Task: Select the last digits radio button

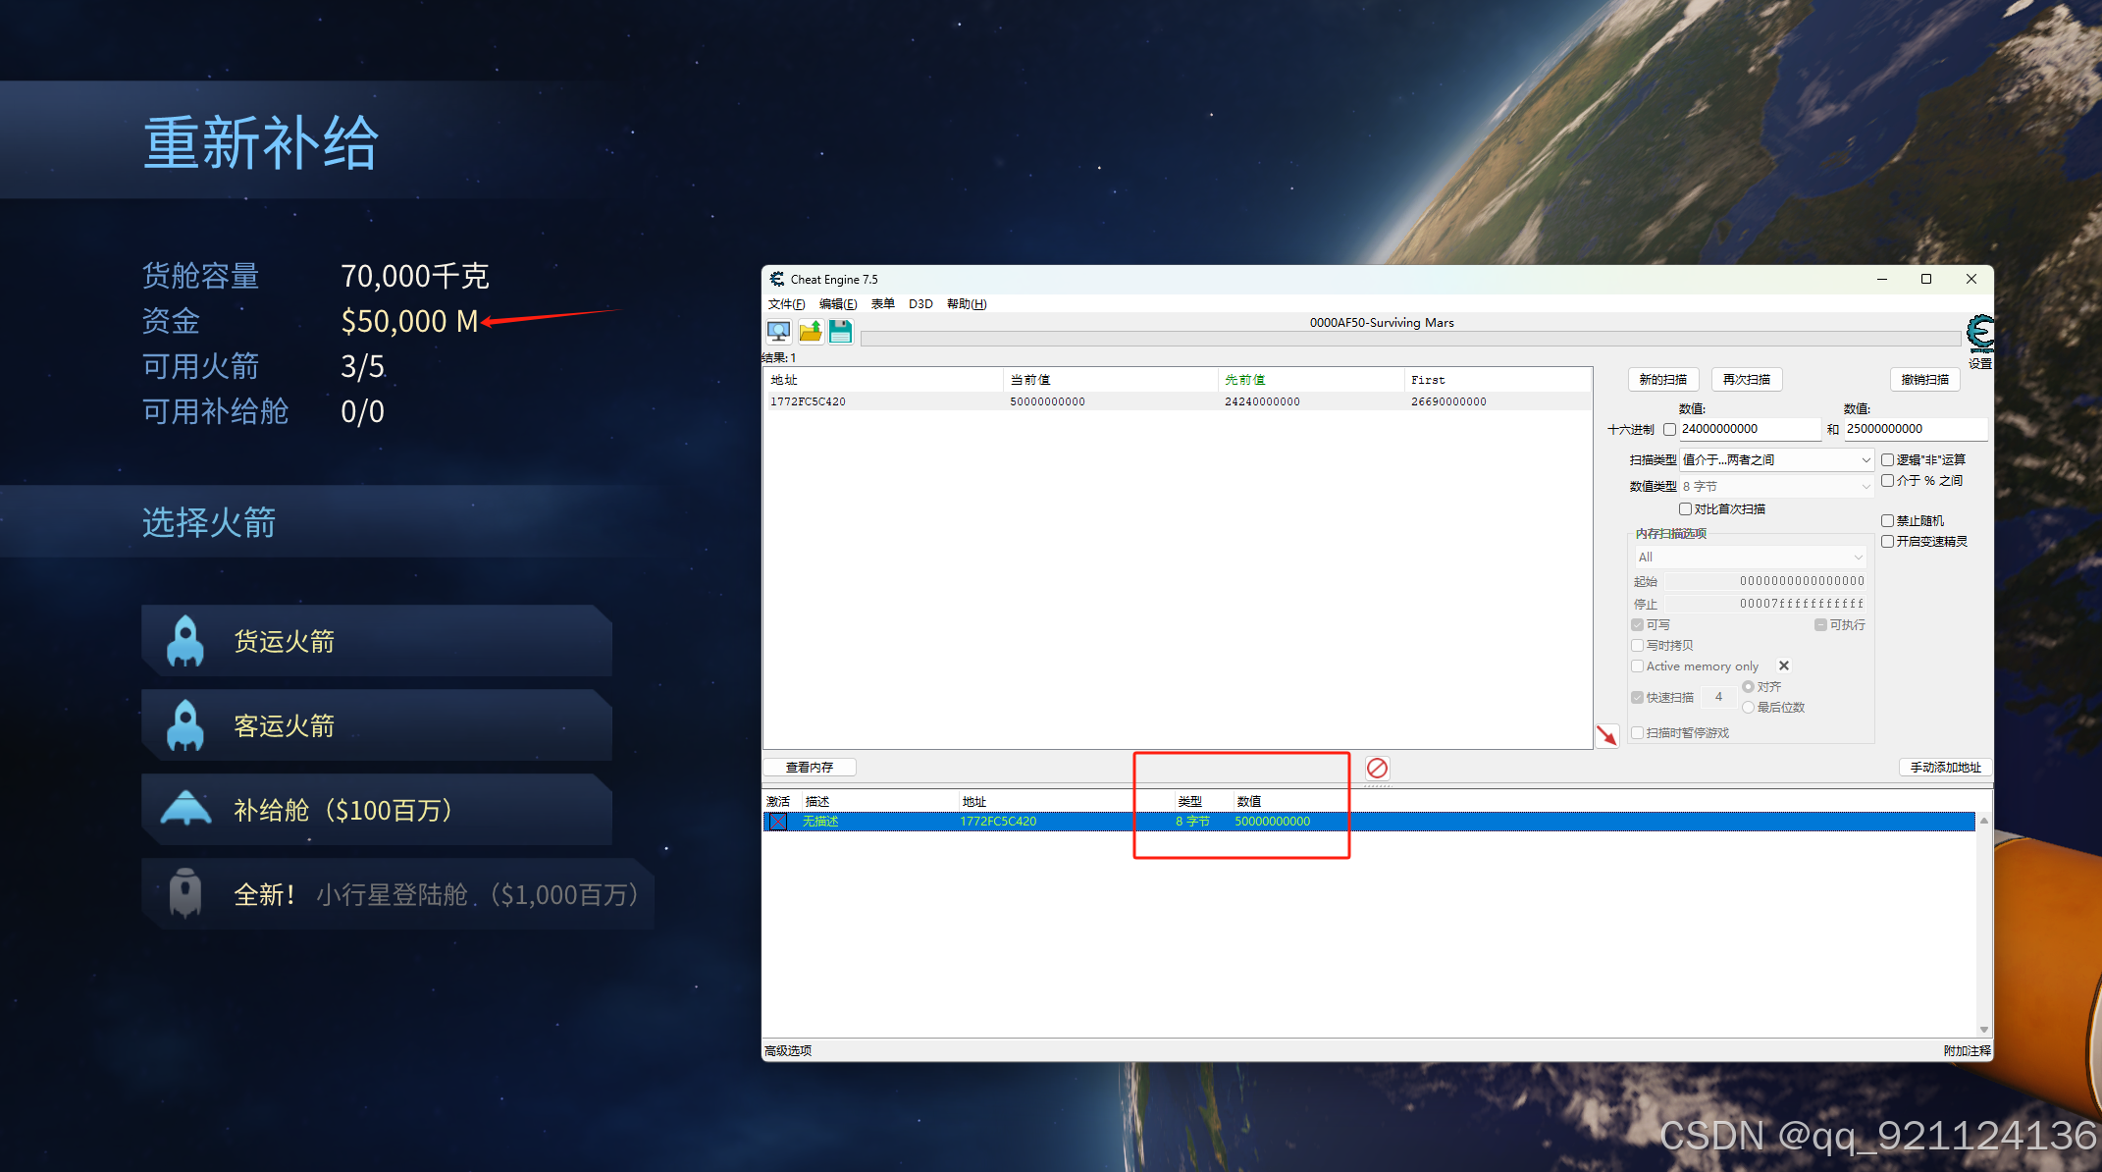Action: click(1748, 708)
